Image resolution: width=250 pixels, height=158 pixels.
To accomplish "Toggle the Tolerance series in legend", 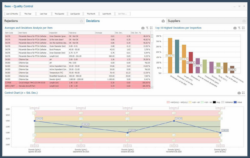I will point(225,102).
